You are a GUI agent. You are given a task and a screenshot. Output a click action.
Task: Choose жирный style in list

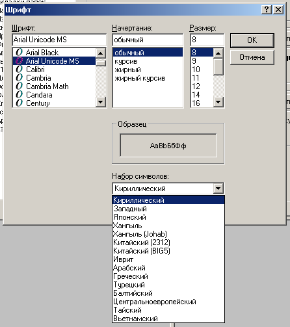[148, 70]
